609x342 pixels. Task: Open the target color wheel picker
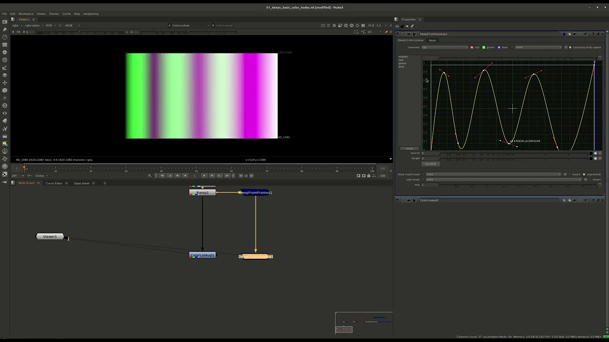point(595,158)
